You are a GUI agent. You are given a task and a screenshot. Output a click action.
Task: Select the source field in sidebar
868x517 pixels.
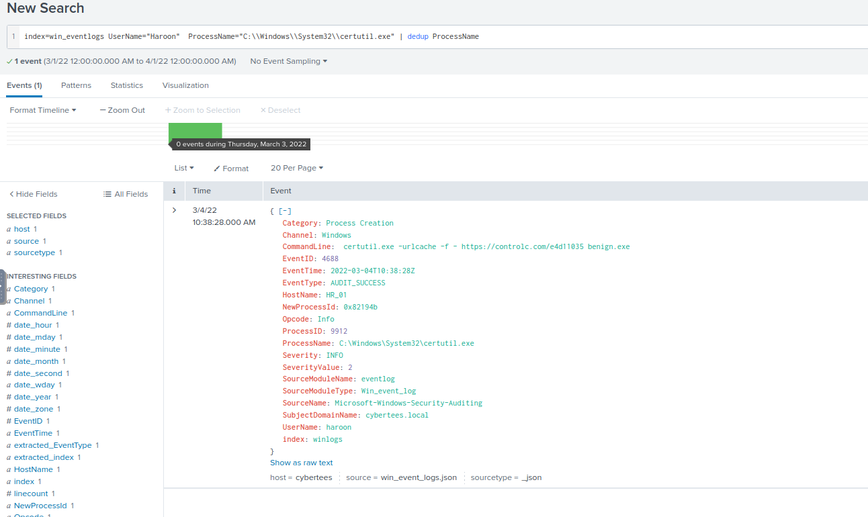[26, 241]
